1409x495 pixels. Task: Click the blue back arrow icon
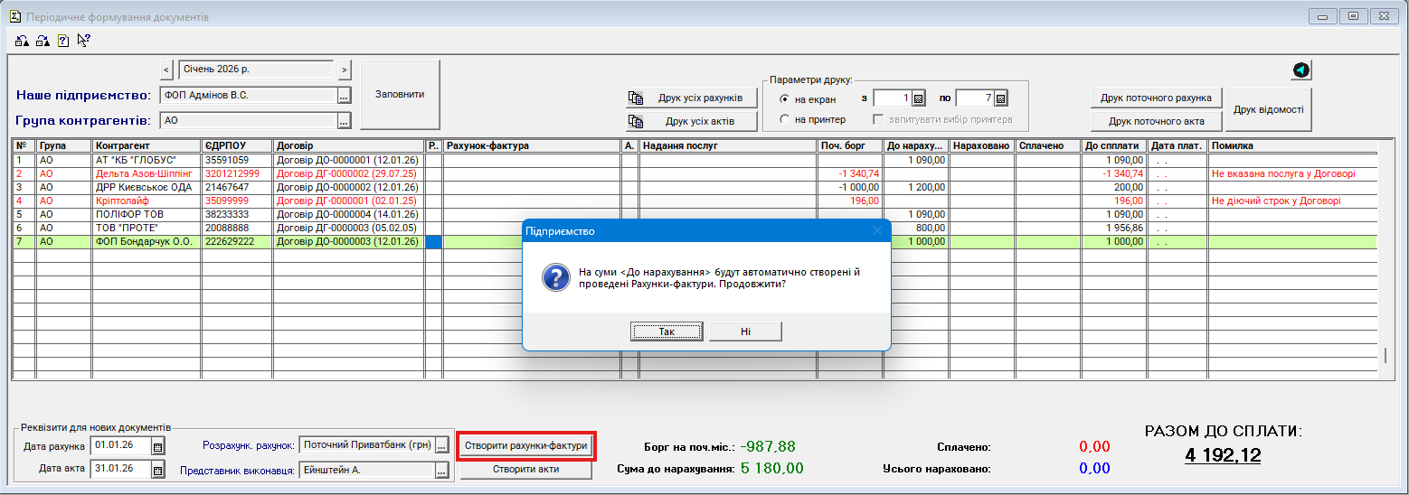(1300, 70)
